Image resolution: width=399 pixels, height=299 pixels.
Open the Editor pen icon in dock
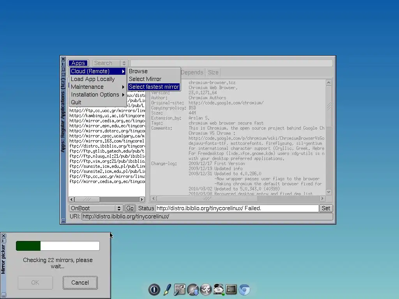[x=167, y=289]
